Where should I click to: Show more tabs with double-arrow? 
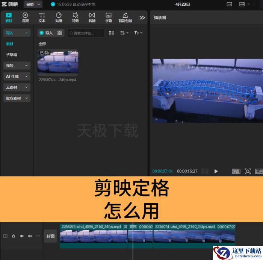142,18
